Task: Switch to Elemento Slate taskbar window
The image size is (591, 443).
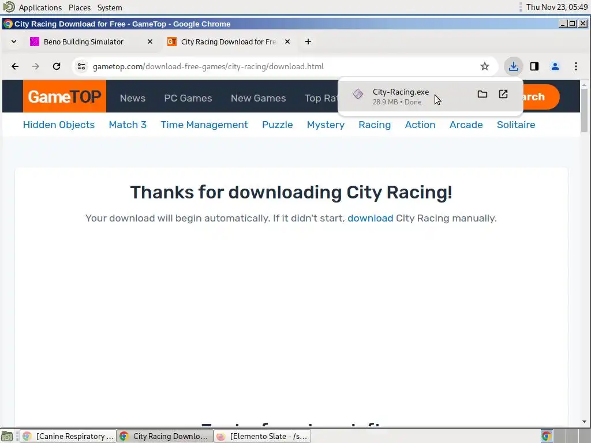Action: pos(263,436)
